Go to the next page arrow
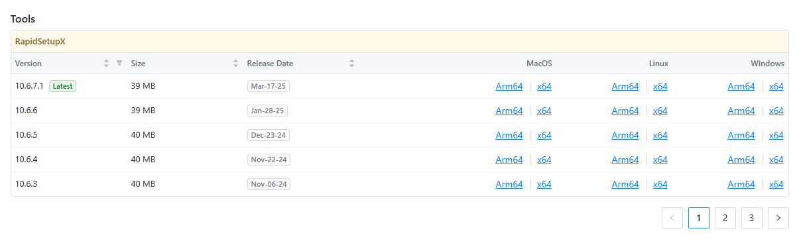 tap(778, 218)
